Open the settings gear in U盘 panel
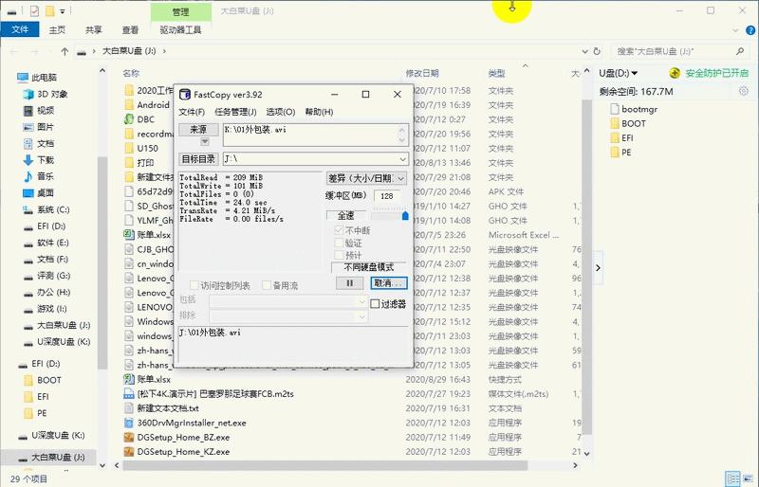The height and width of the screenshot is (487, 759). (x=744, y=91)
